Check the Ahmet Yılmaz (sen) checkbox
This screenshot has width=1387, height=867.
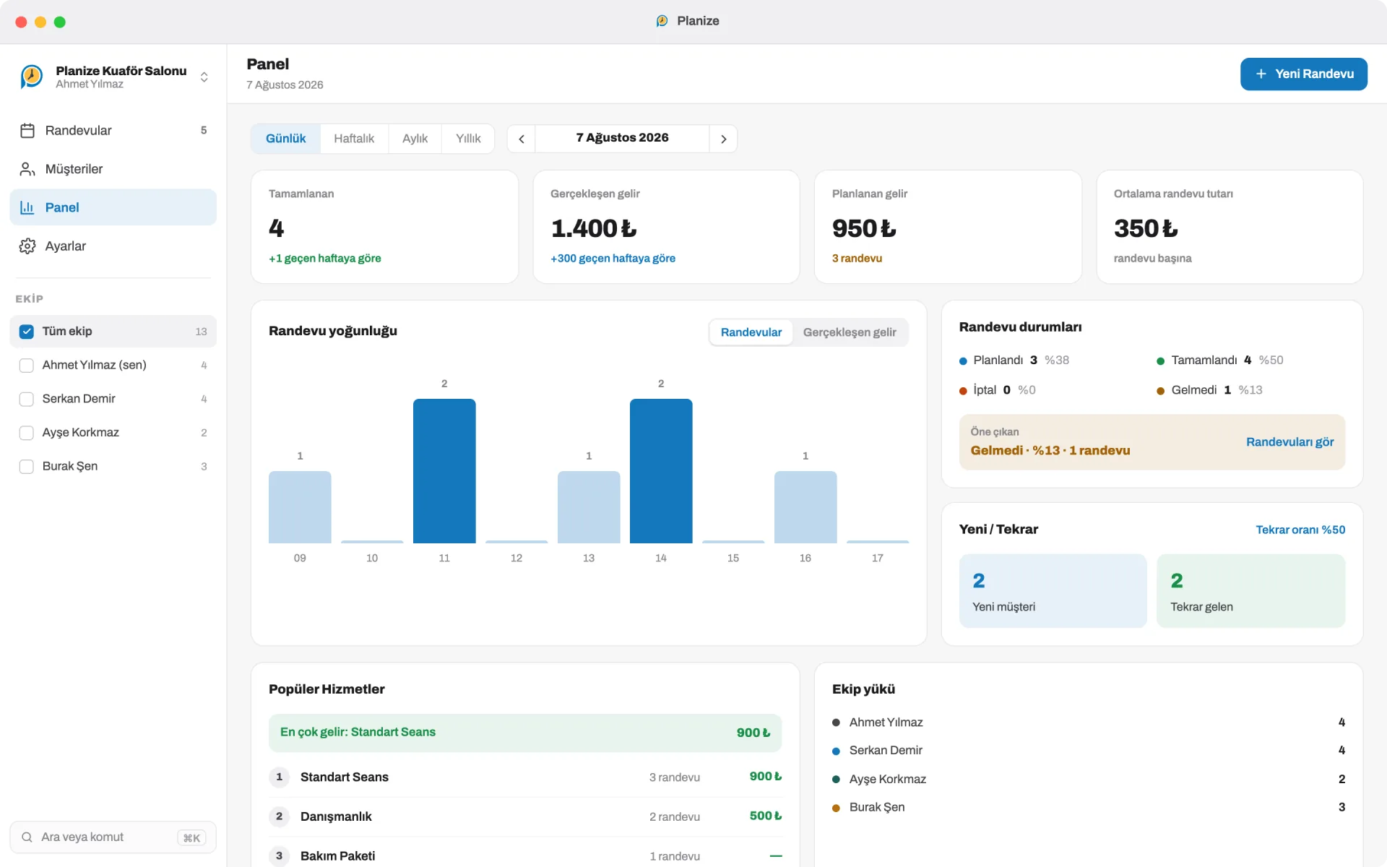tap(27, 366)
